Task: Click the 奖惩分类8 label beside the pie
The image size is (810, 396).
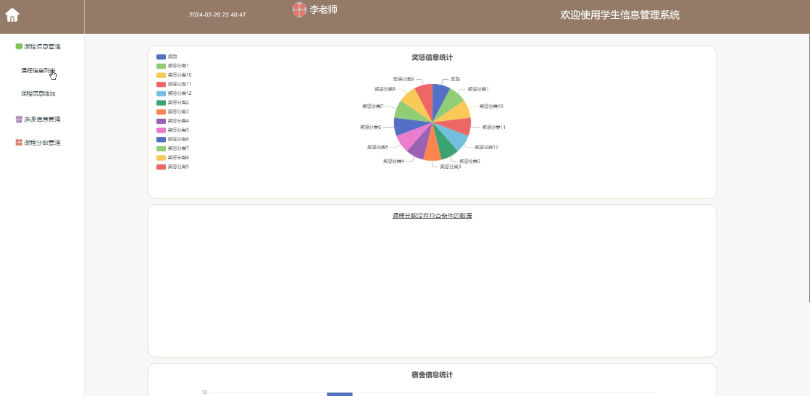Action: coord(385,89)
